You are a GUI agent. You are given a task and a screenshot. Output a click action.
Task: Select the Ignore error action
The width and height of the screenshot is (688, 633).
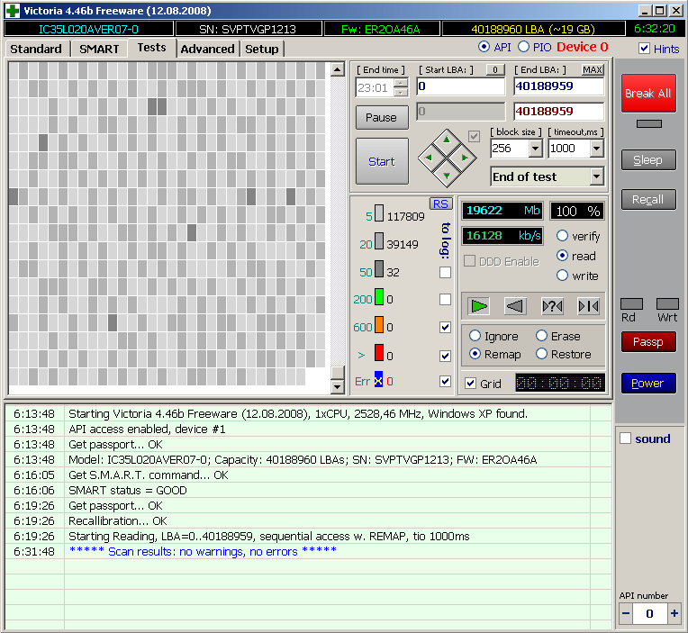[475, 336]
